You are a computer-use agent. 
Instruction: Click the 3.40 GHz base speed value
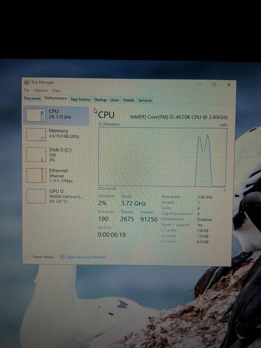[x=205, y=197]
